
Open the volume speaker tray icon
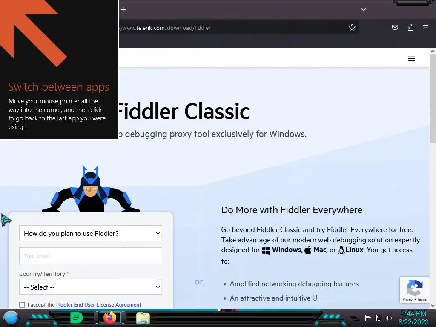click(389, 318)
